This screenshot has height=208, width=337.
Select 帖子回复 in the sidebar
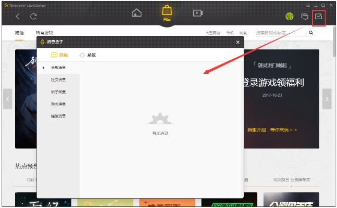pyautogui.click(x=58, y=92)
